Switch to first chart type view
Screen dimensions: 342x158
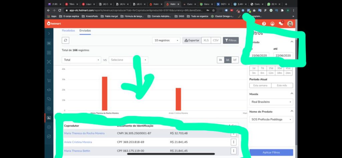click(x=220, y=60)
